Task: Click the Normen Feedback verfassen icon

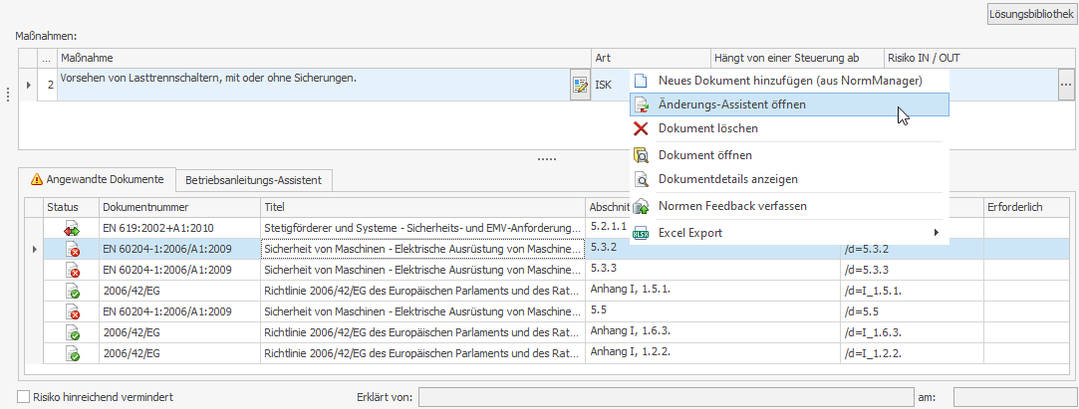Action: point(642,206)
